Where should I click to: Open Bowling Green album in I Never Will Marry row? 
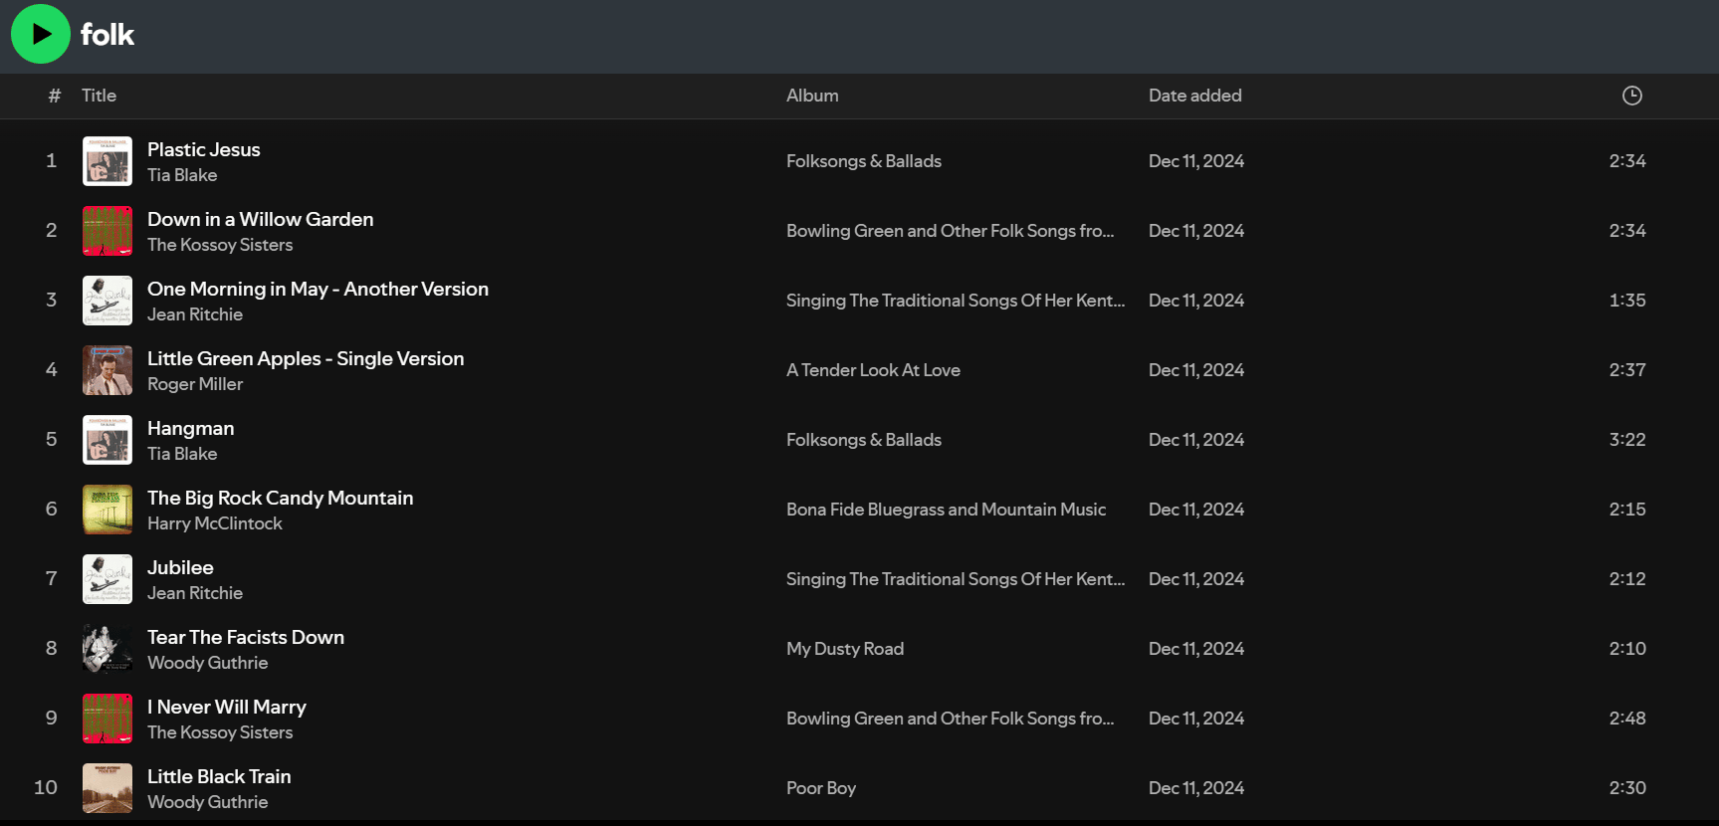coord(951,719)
